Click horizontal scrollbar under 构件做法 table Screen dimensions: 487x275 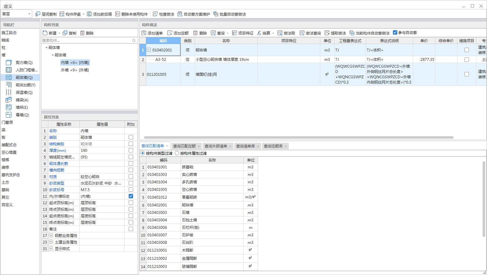coord(298,137)
